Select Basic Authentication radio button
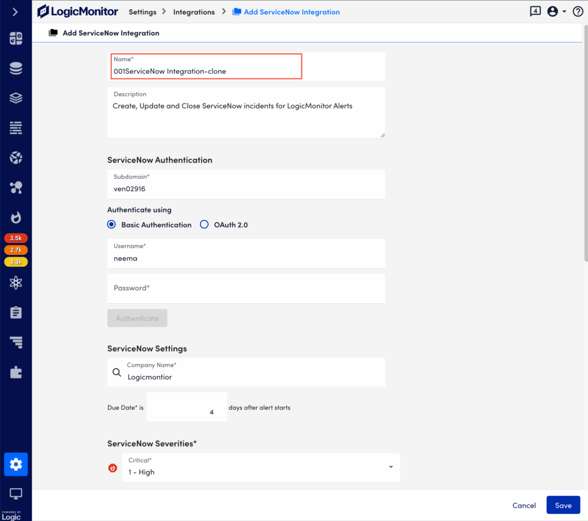 point(111,225)
